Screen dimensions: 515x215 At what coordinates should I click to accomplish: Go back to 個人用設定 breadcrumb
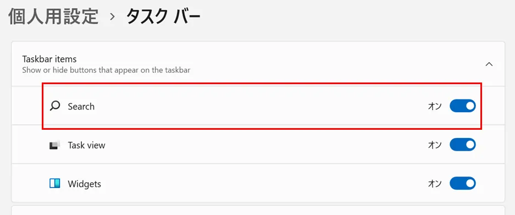53,17
